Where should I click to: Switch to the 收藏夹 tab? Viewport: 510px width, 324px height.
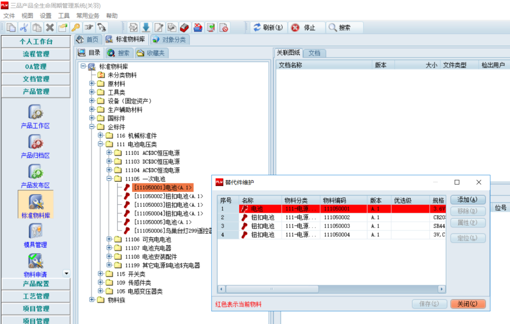tap(151, 53)
